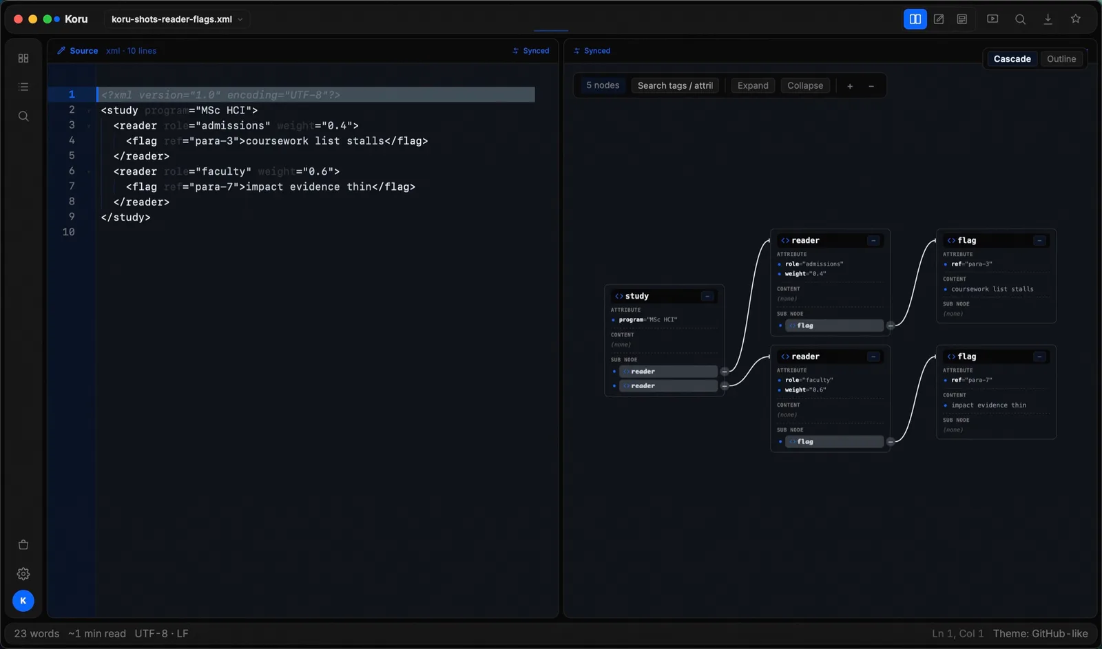This screenshot has height=649, width=1102.
Task: Collapse the admissions reader node card
Action: click(x=873, y=241)
